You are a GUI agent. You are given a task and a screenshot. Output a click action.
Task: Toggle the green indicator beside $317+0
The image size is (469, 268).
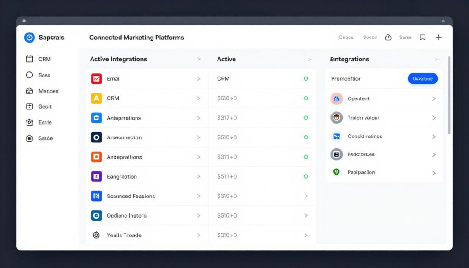pos(306,118)
